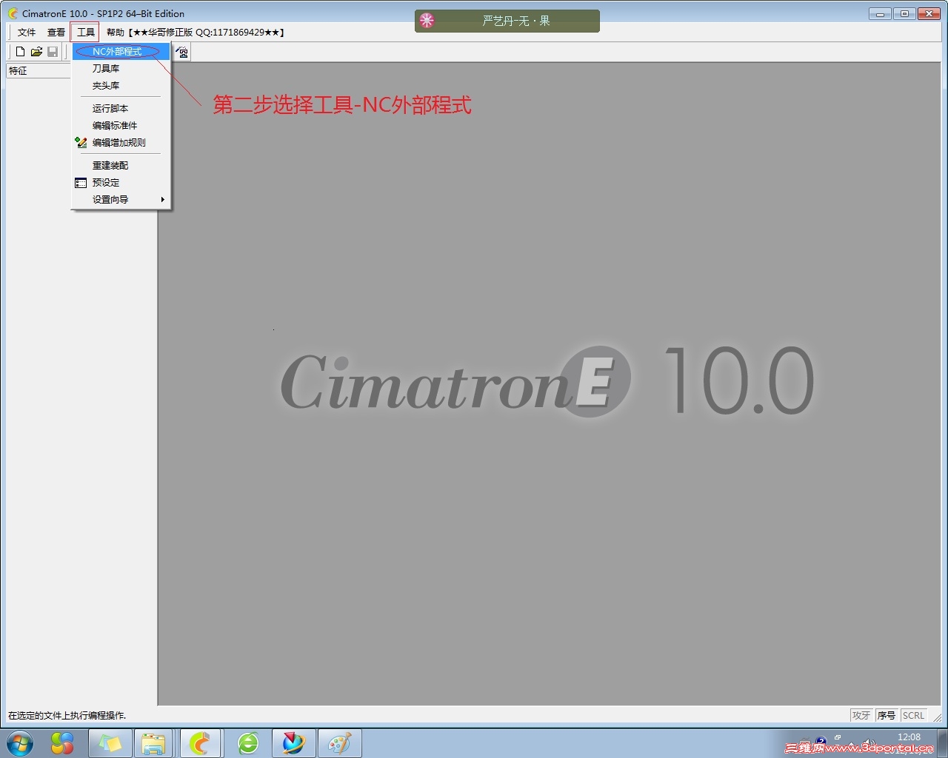The height and width of the screenshot is (758, 948).
Task: Click the 序号 status bar indicator
Action: pyautogui.click(x=887, y=715)
